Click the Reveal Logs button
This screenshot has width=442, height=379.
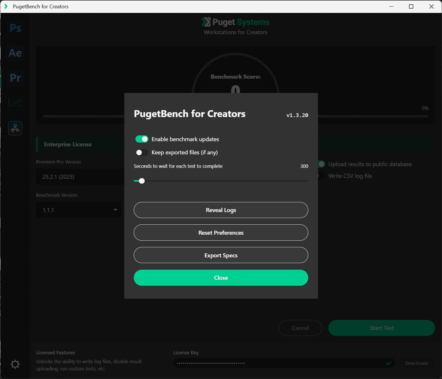coord(221,210)
